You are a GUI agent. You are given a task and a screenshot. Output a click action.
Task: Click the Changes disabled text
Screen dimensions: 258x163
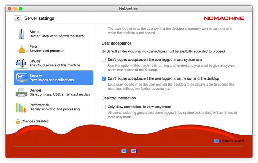tap(35, 121)
